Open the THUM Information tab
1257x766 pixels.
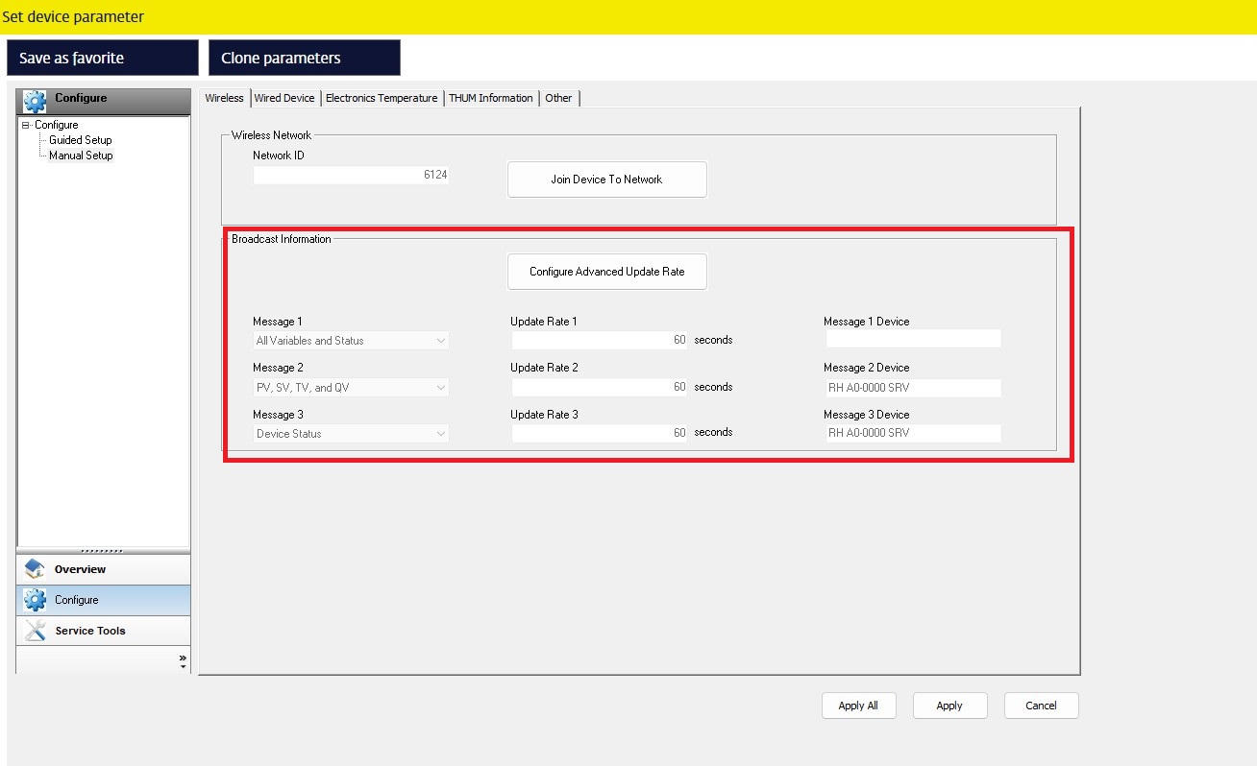point(491,98)
